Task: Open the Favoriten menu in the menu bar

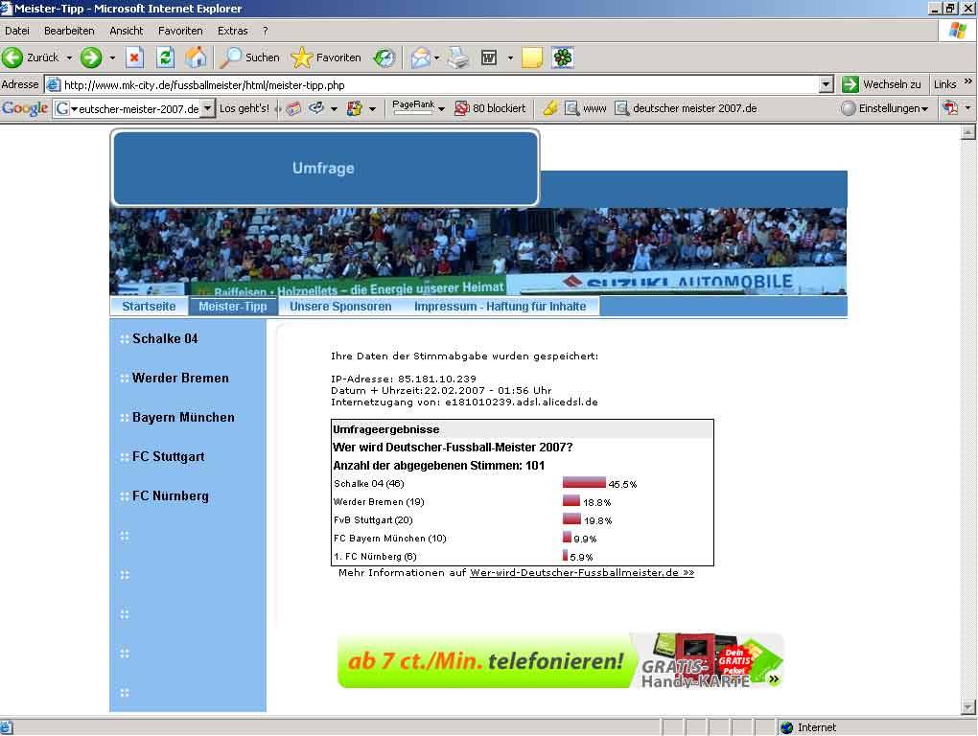Action: tap(180, 31)
